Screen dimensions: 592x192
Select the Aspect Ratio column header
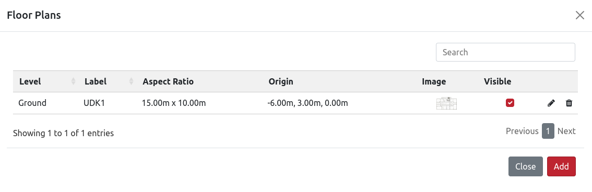pyautogui.click(x=168, y=81)
